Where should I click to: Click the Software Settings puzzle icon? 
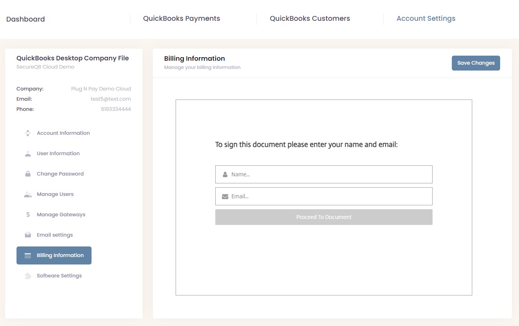pos(28,276)
